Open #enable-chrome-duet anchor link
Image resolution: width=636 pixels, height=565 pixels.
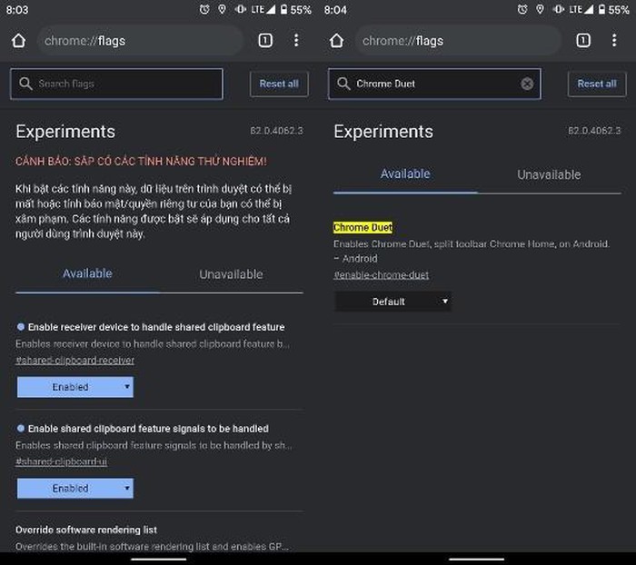(381, 275)
